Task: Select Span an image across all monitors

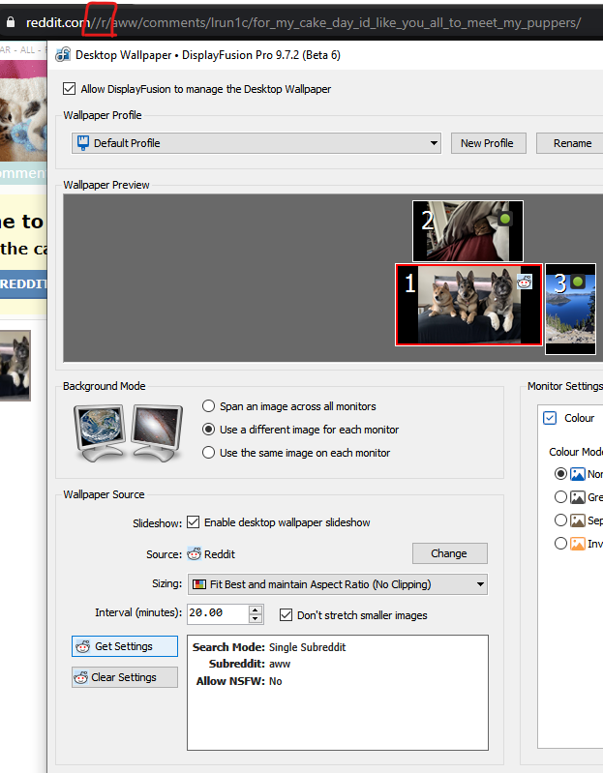Action: (208, 406)
